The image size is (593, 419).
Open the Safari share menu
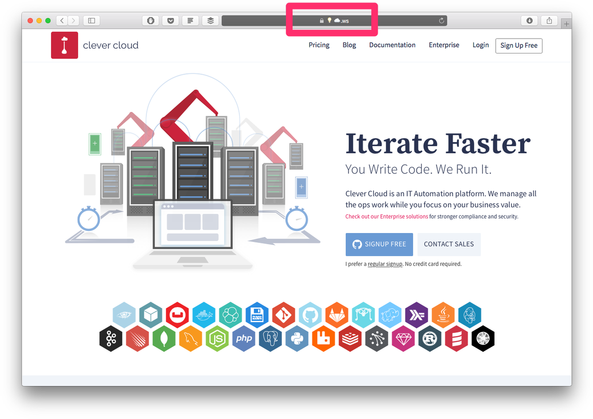(549, 20)
